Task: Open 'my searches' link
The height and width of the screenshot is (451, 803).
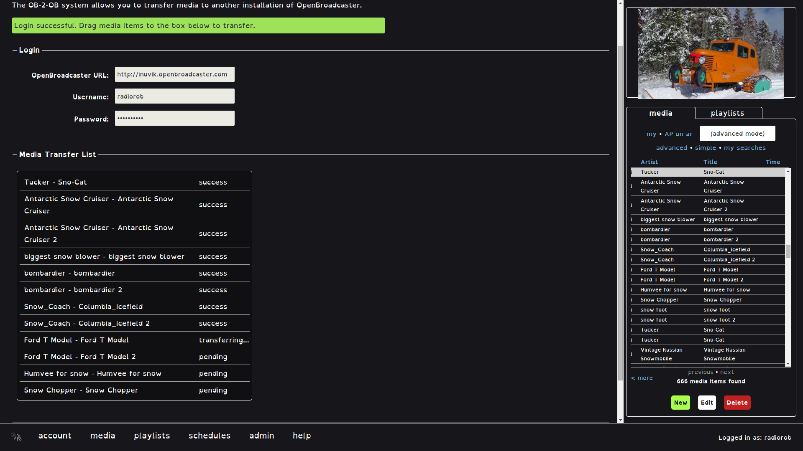Action: [745, 148]
